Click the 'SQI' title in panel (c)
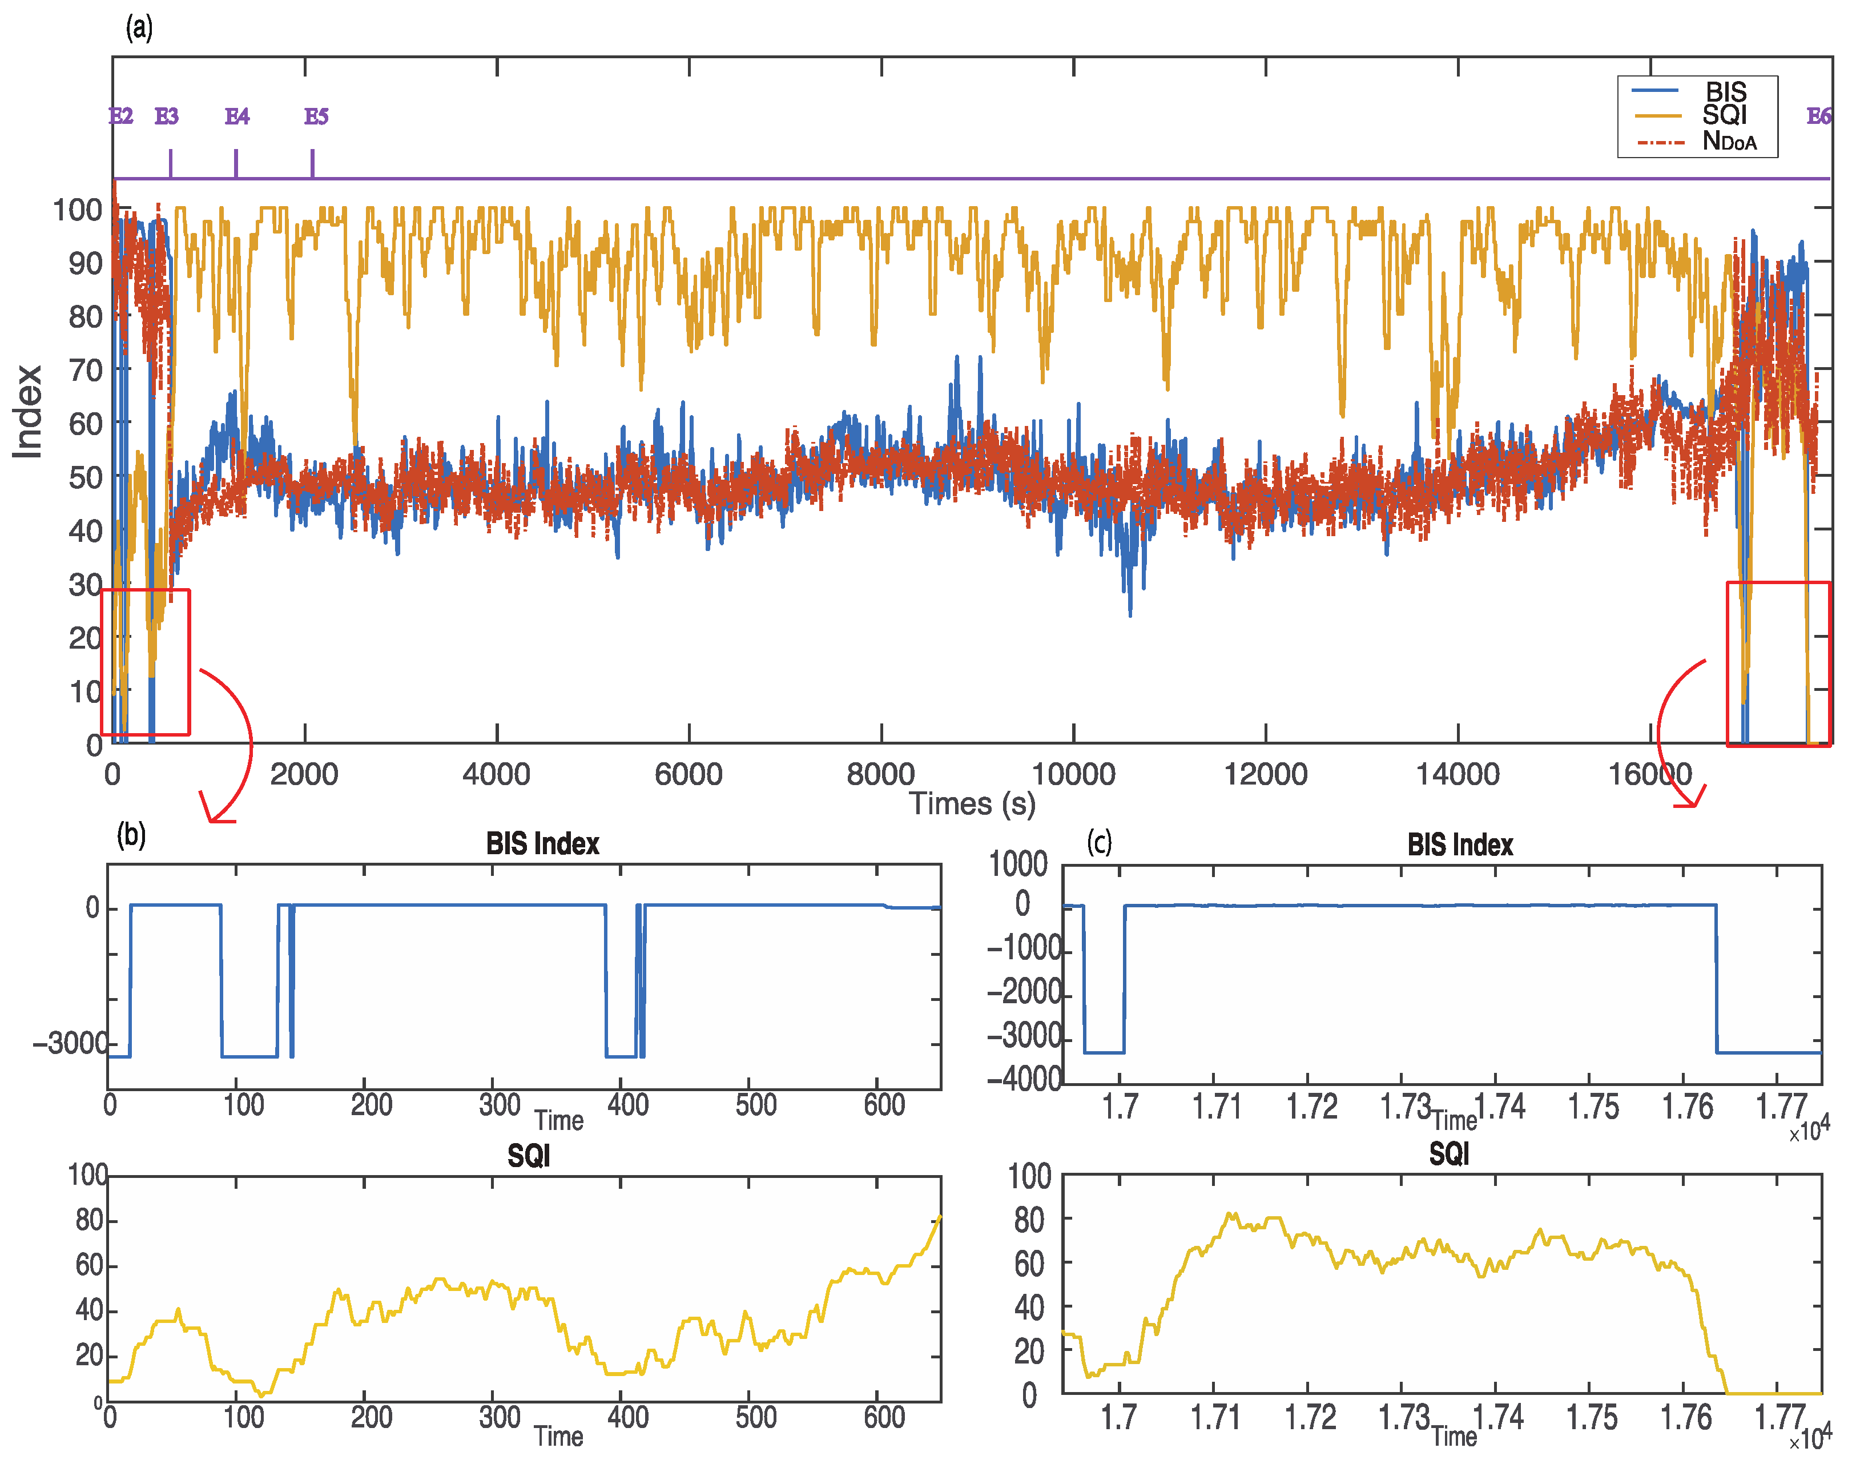Screen dimensions: 1856x1468 point(1449,1153)
